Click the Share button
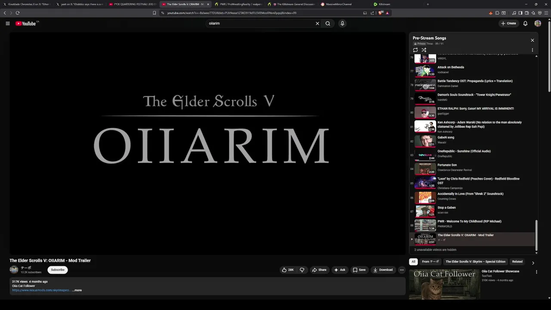Viewport: 551px width, 310px height. coord(319,270)
